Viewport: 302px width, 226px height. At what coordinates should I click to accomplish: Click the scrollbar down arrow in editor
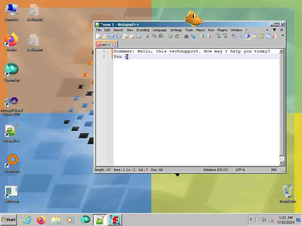click(x=281, y=163)
